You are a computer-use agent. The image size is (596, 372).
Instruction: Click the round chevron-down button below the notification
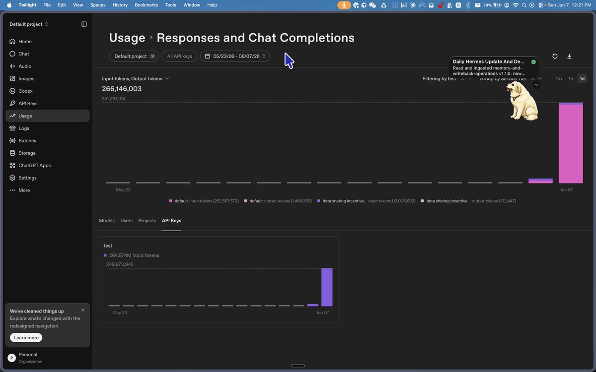pos(536,85)
